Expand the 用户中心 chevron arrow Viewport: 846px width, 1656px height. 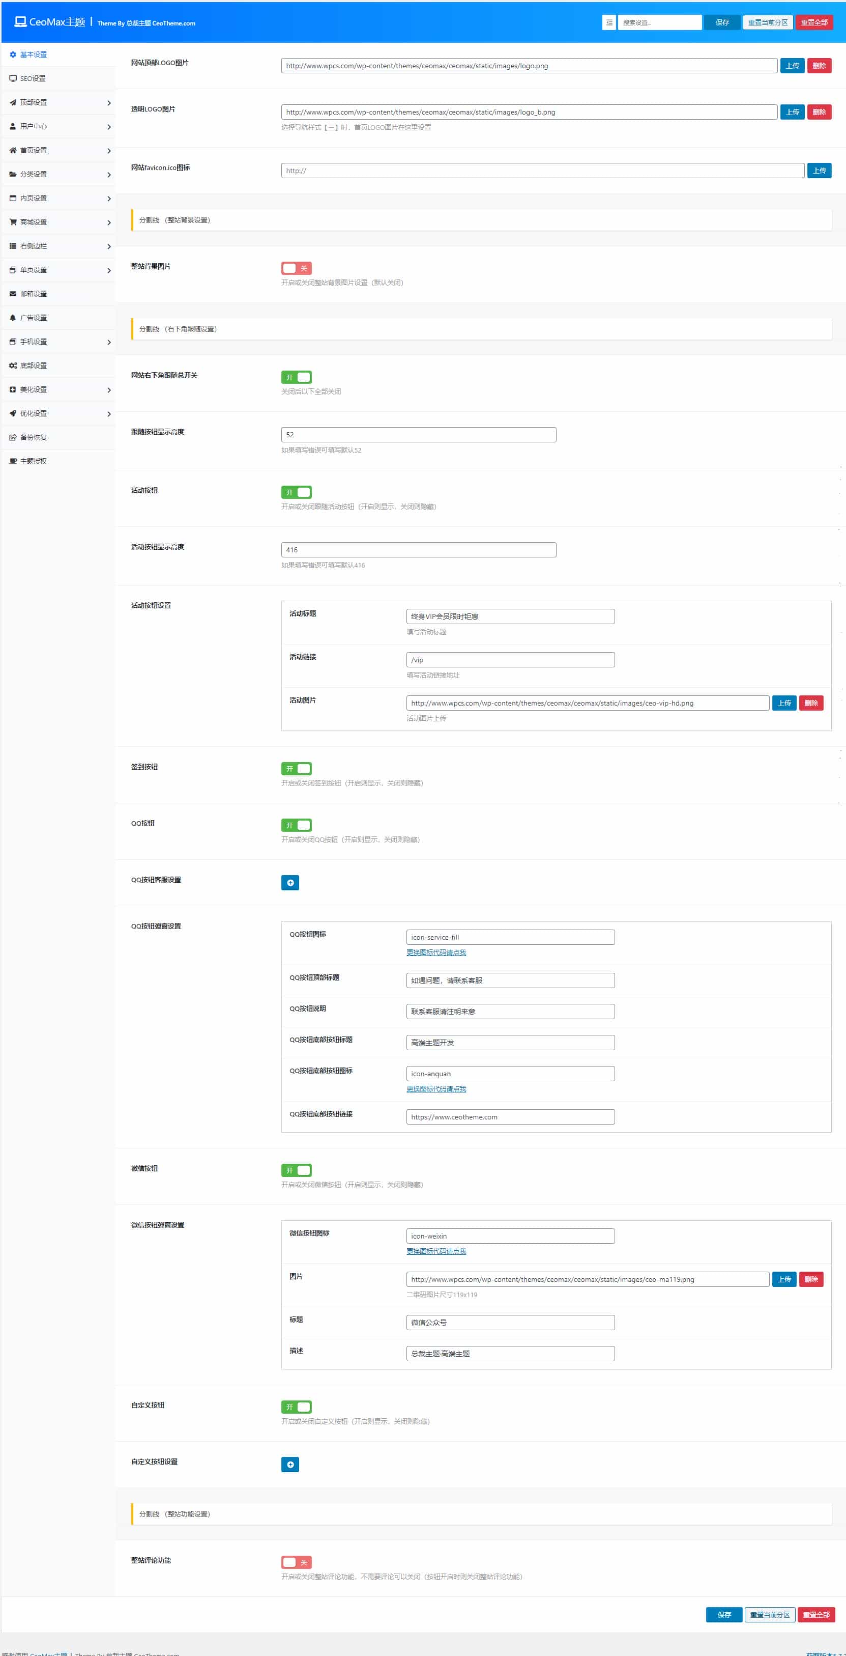tap(109, 127)
